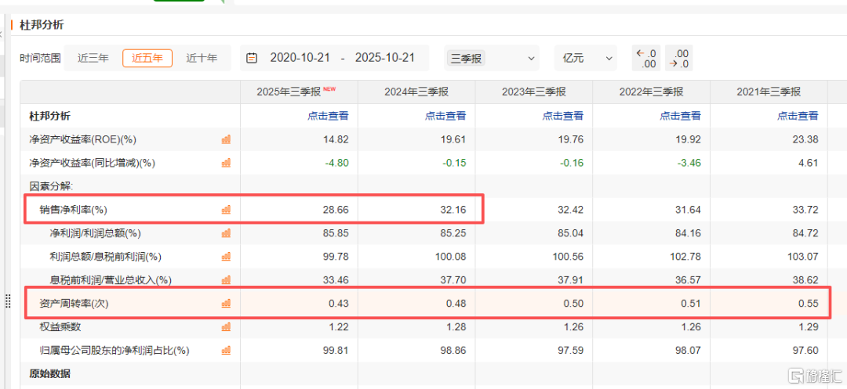This screenshot has width=847, height=389.
Task: Expand the 三季报 report type dropdown
Action: (x=492, y=58)
